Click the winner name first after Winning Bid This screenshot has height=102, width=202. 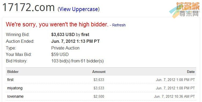[85, 34]
